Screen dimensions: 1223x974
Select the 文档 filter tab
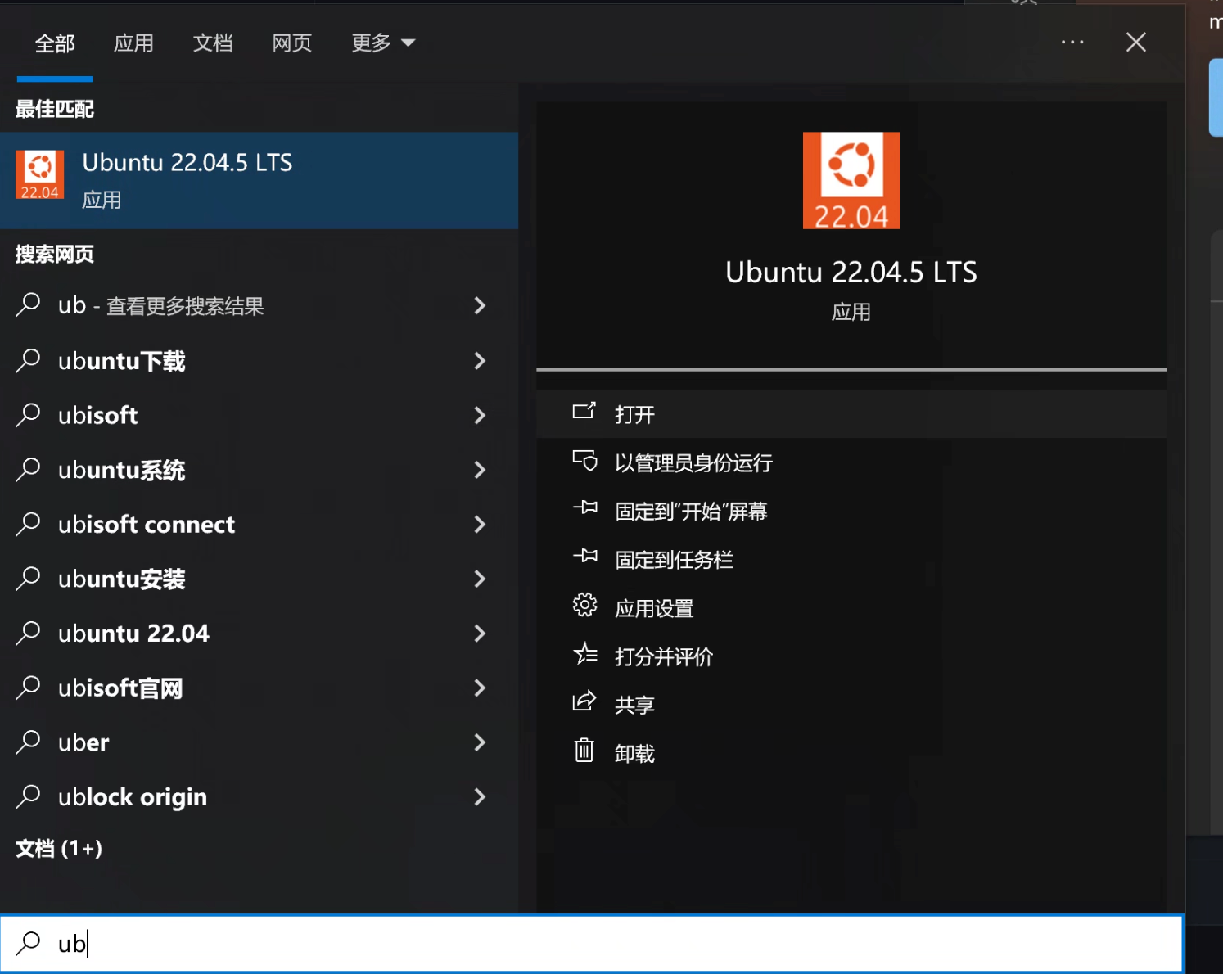click(213, 43)
